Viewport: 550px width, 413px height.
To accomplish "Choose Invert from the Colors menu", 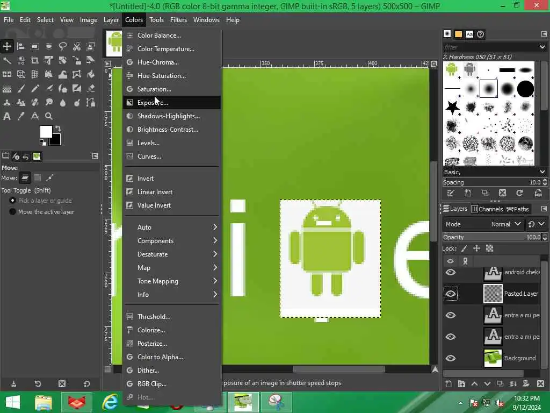I will 172,179.
